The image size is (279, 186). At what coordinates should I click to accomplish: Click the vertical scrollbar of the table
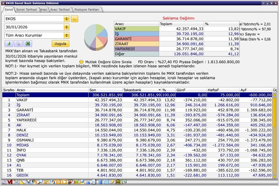click(x=274, y=136)
